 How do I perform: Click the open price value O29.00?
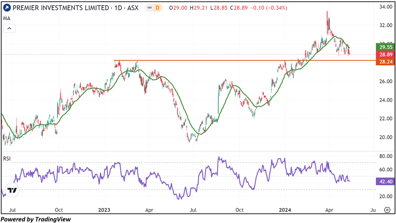click(178, 8)
